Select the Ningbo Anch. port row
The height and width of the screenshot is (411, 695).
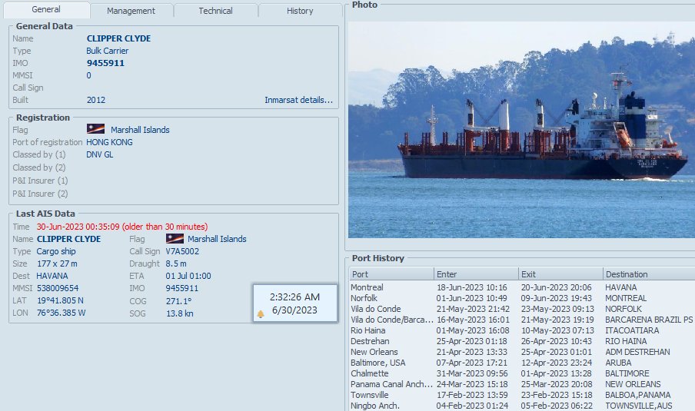coord(522,406)
